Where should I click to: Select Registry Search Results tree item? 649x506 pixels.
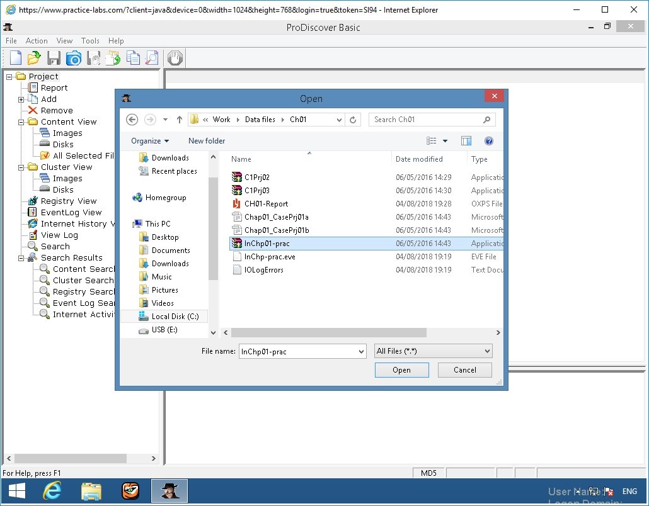pos(83,292)
